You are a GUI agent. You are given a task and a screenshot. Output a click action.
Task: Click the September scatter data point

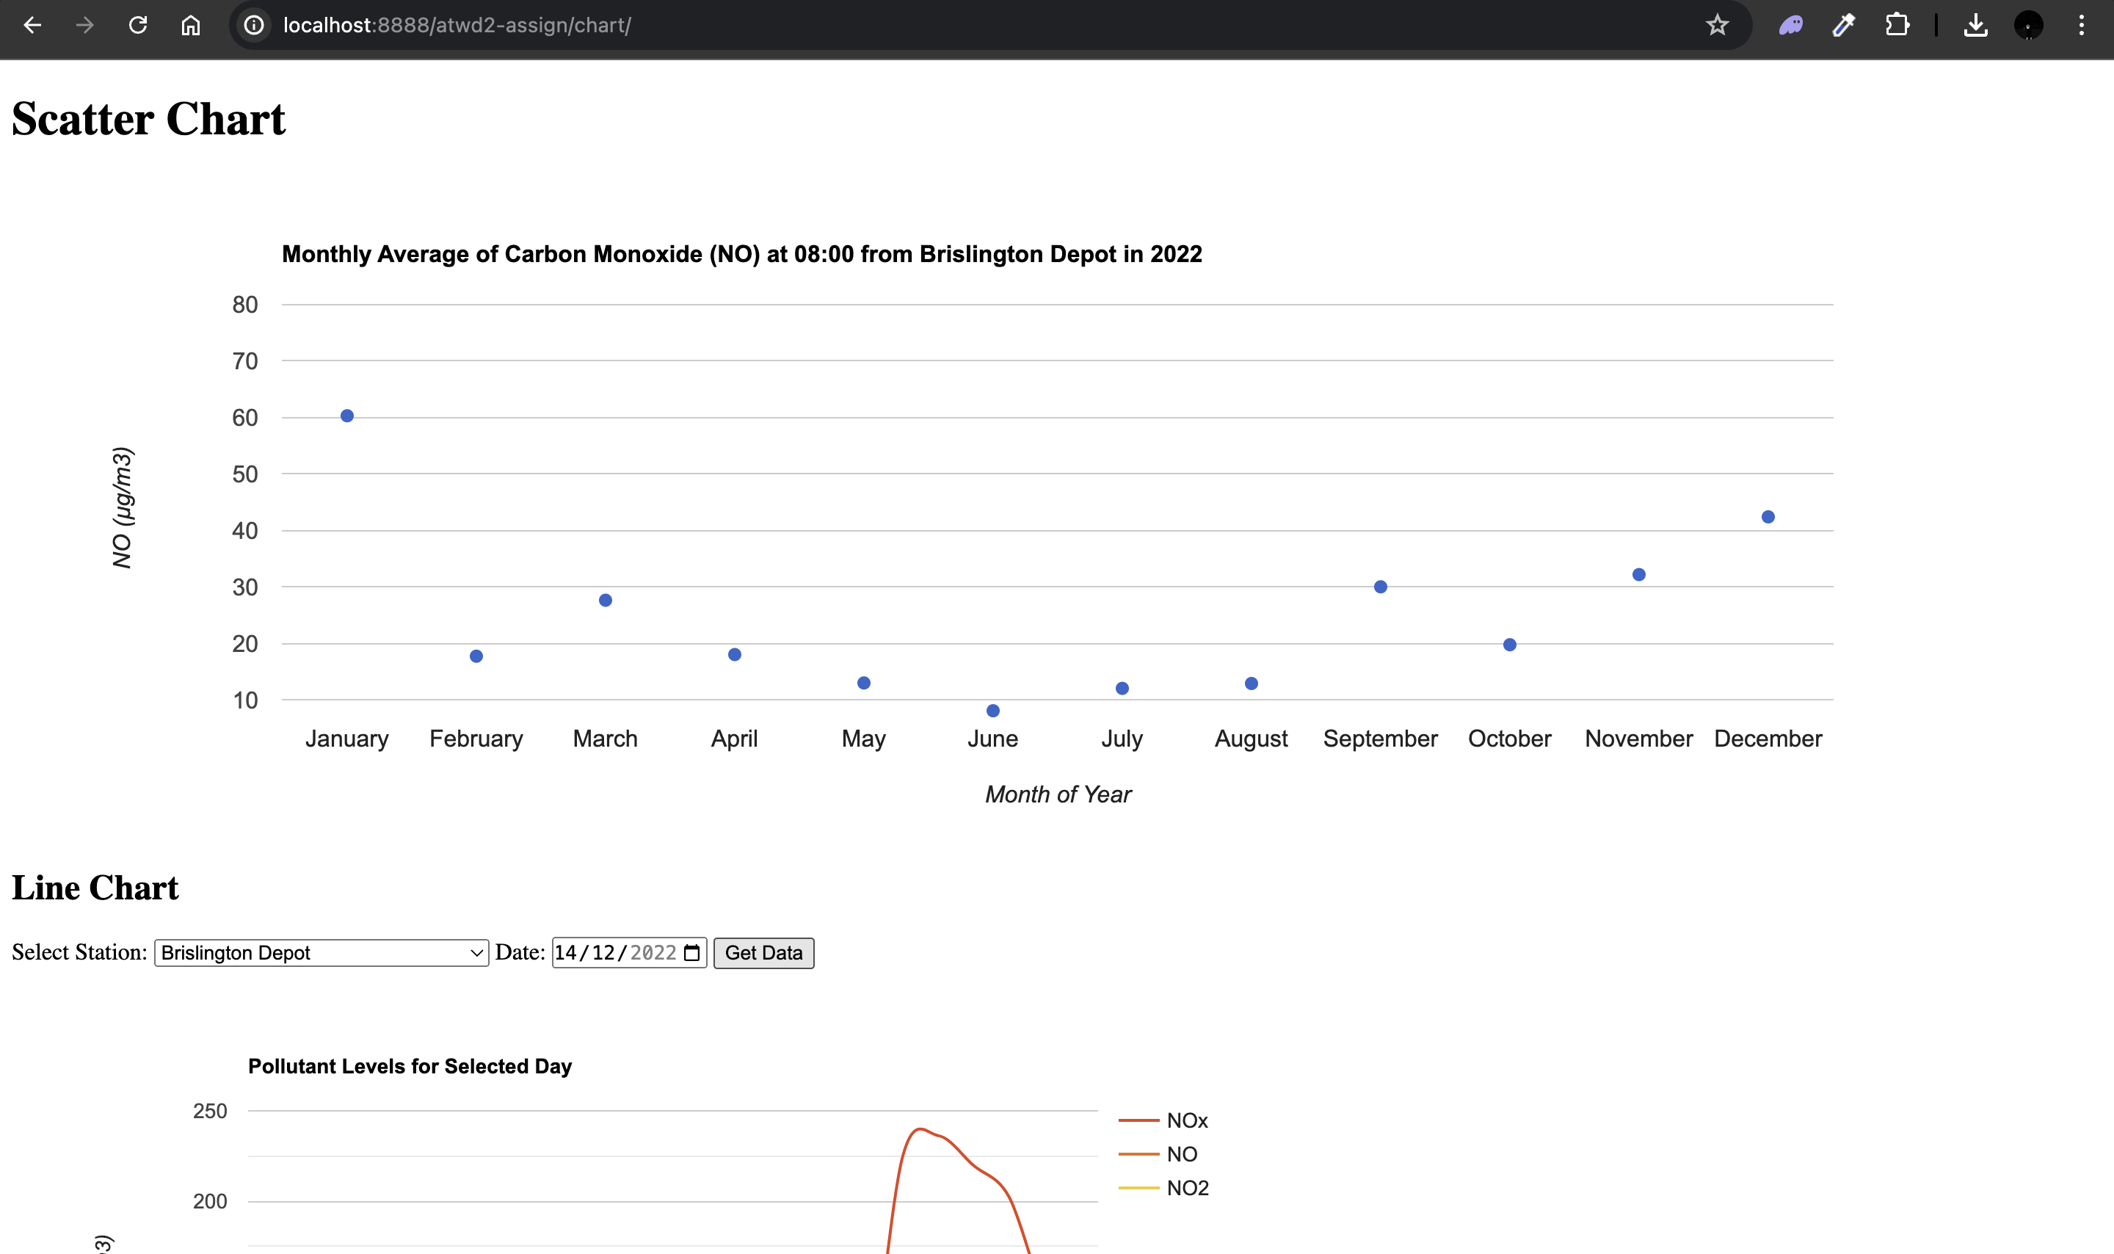click(1381, 587)
